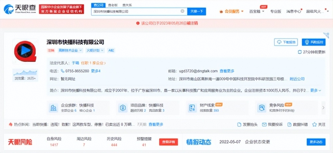This screenshot has height=153, width=333.
Task: Click 查看更多 beside hot news
Action: pyautogui.click(x=156, y=124)
